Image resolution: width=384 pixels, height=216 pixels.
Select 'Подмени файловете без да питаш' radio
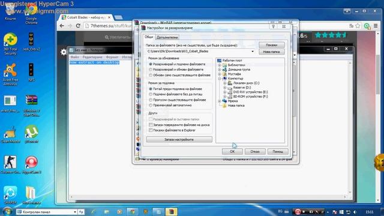[151, 94]
